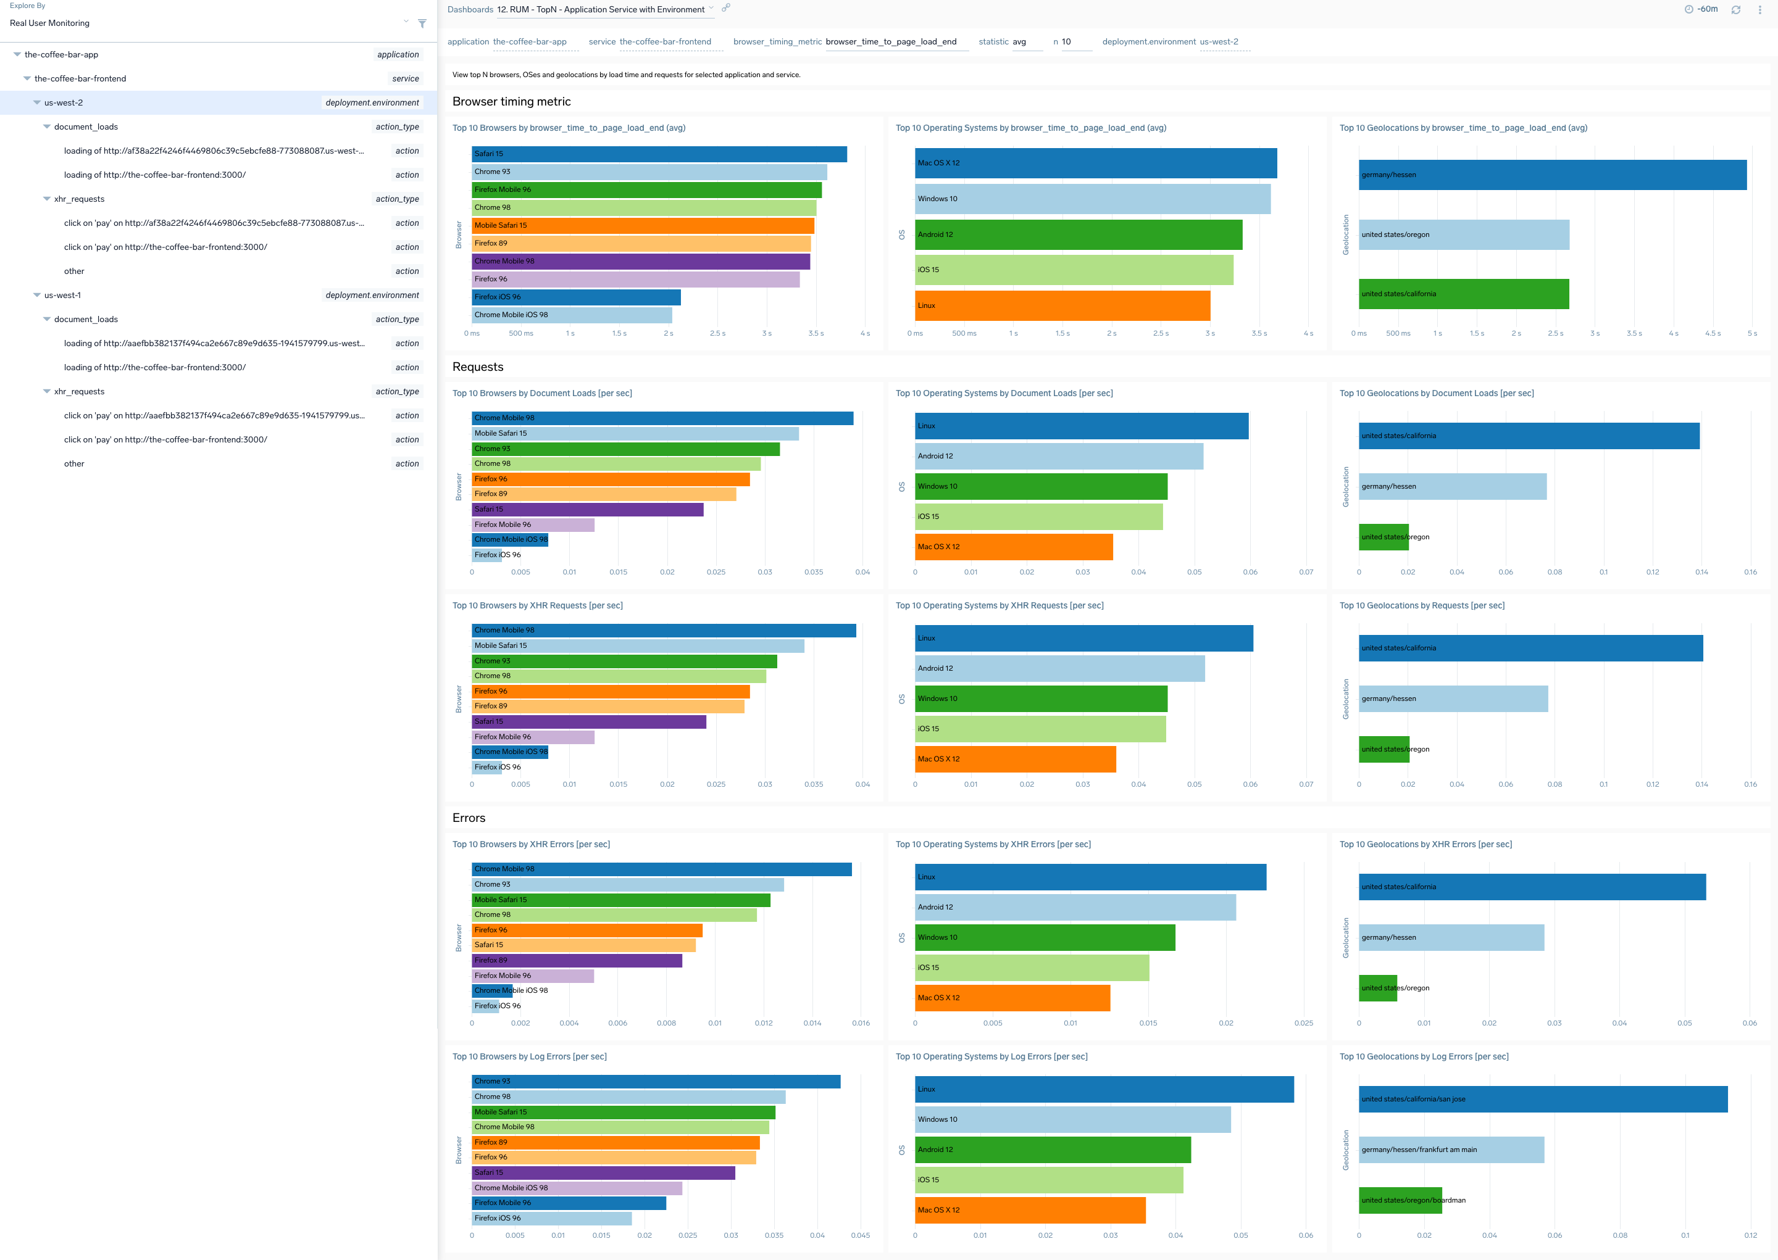Collapse xhr_requests under us-west-1
Screen dimensions: 1778x1260
[x=46, y=391]
